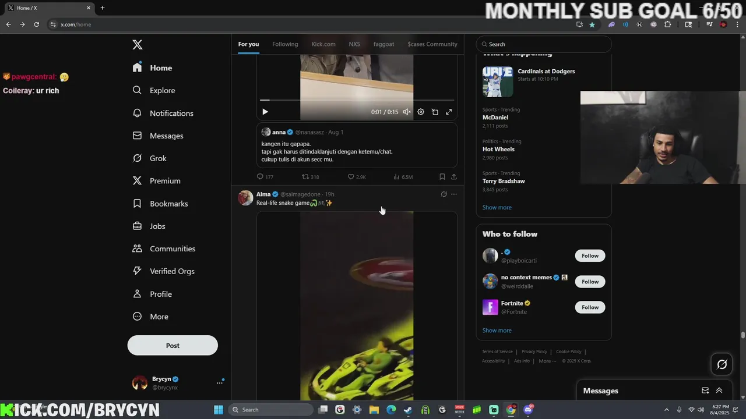The width and height of the screenshot is (746, 419).
Task: Open the Premium page
Action: tap(156, 181)
